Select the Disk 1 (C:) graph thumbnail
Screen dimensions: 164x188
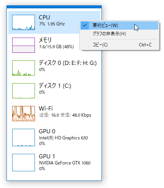tap(24, 91)
